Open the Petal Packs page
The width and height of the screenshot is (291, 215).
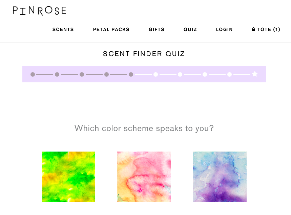click(x=111, y=29)
